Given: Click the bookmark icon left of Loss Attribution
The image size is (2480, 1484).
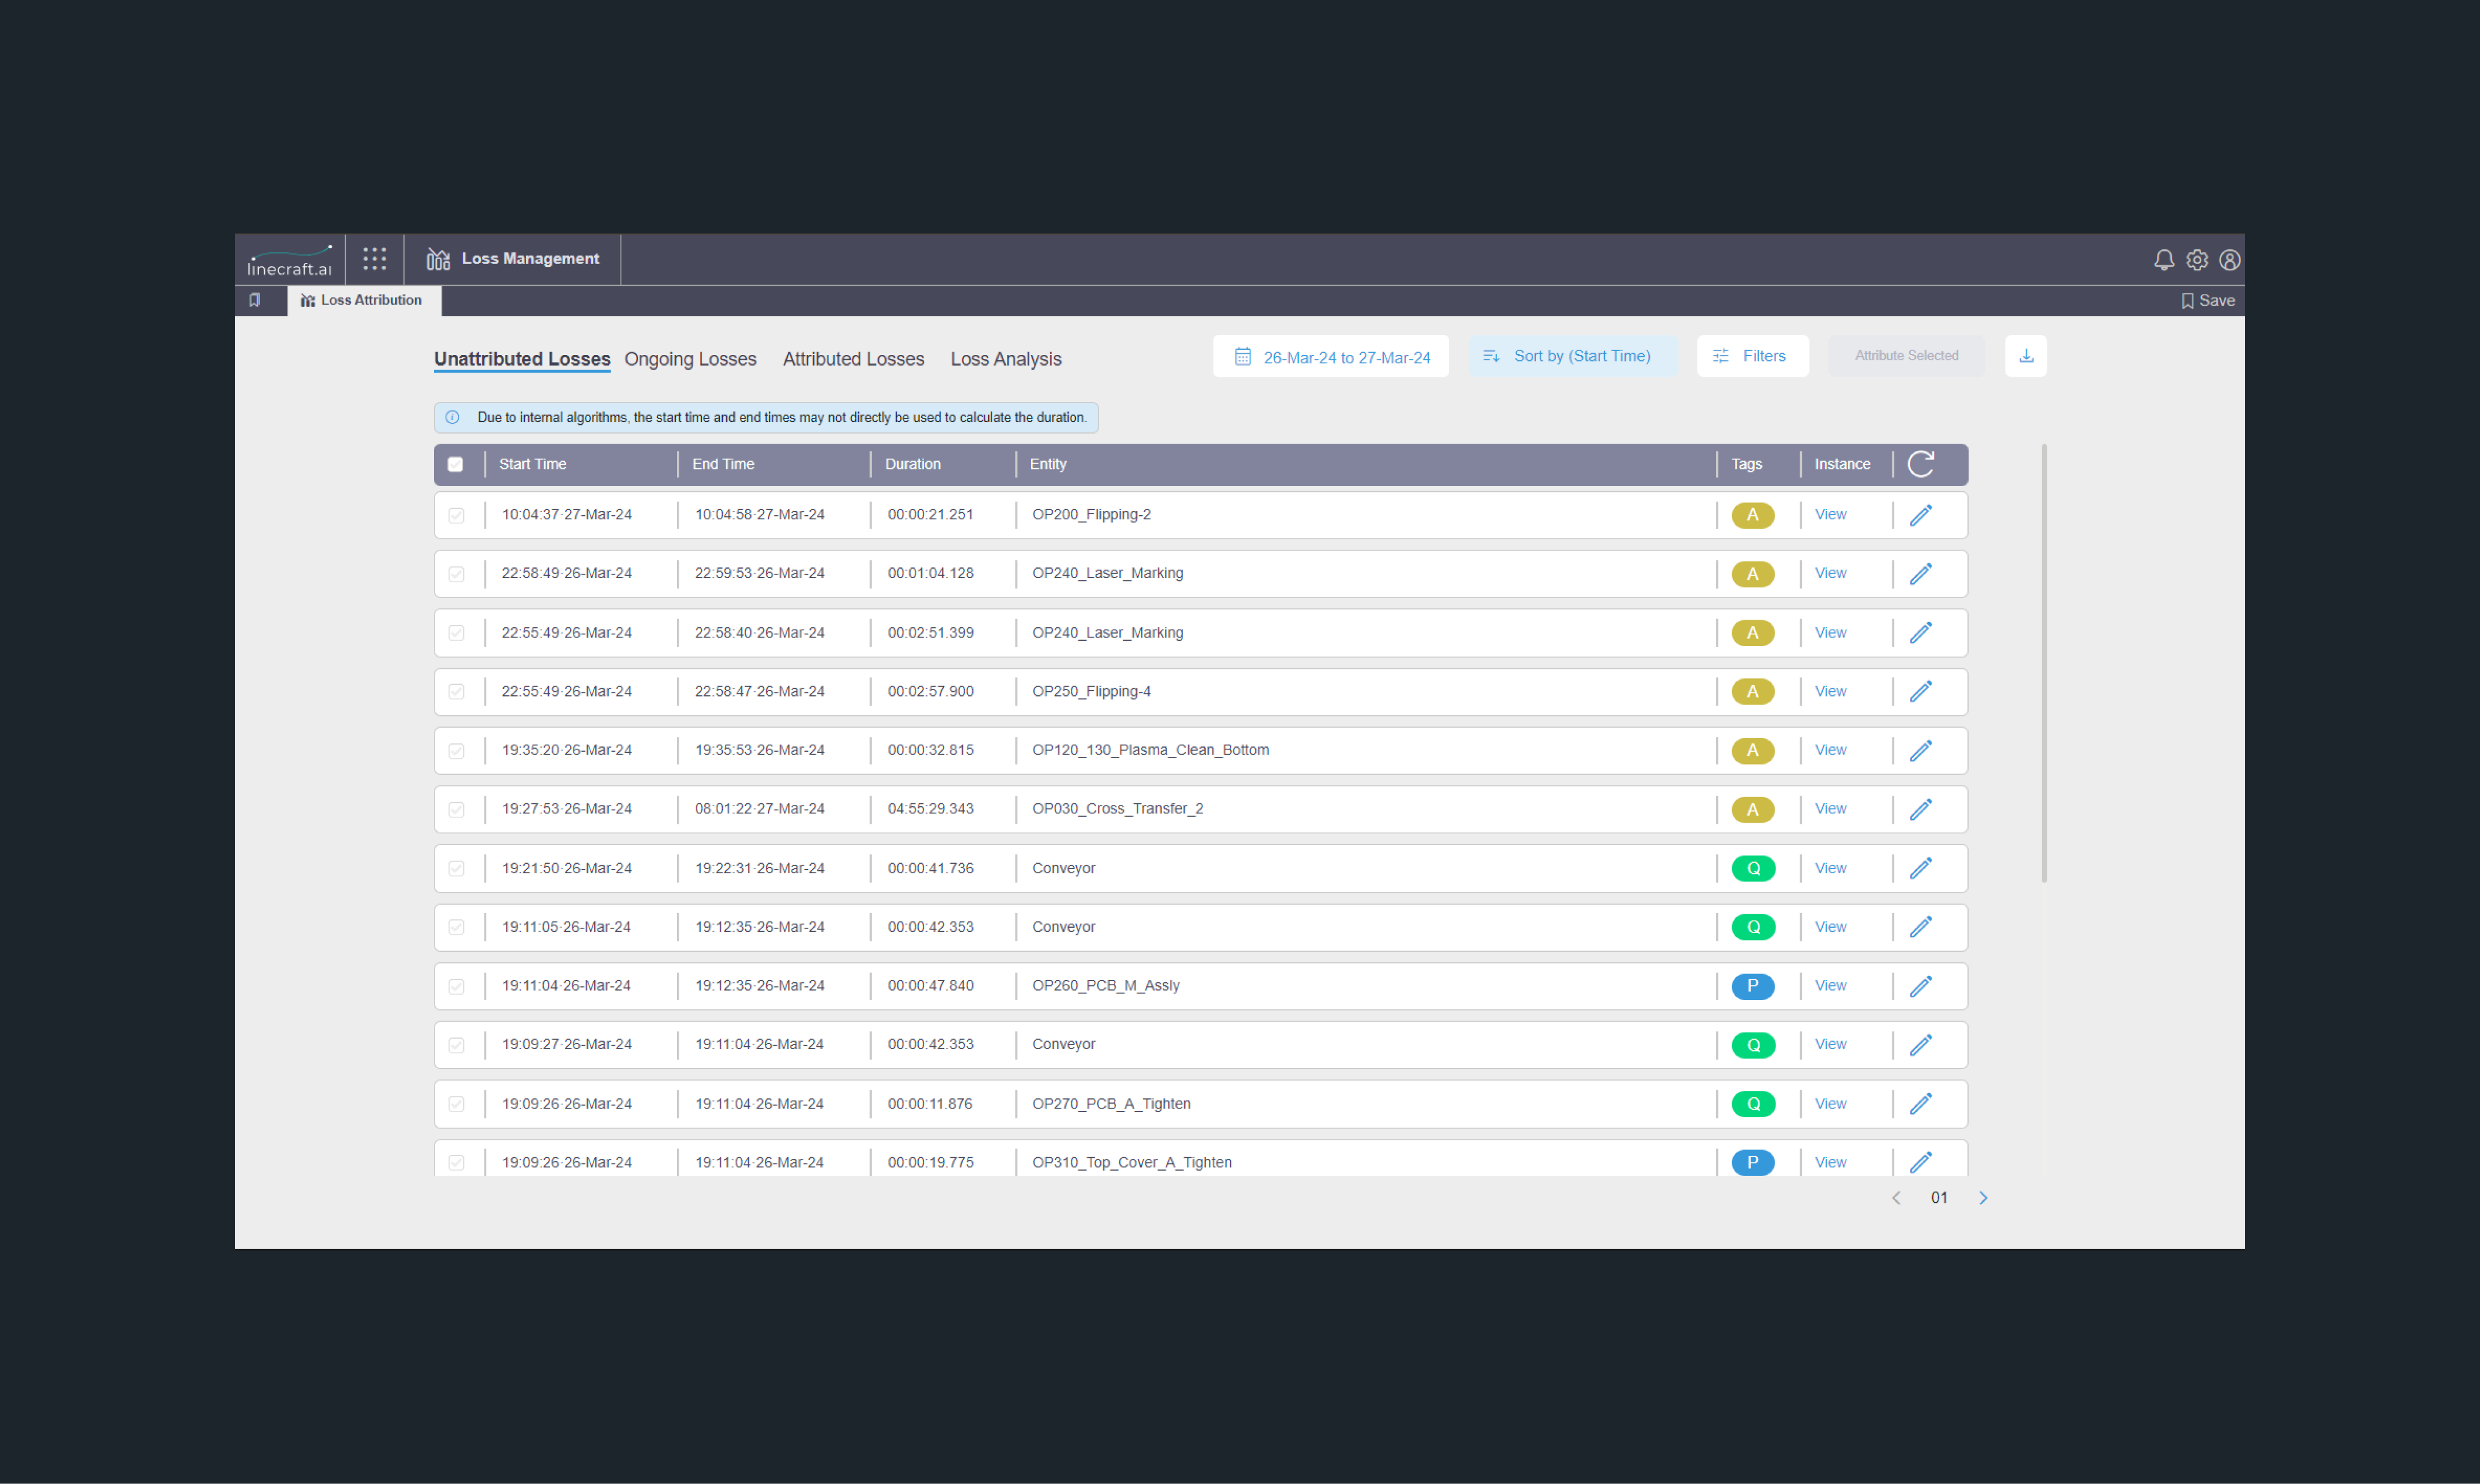Looking at the screenshot, I should pyautogui.click(x=255, y=300).
